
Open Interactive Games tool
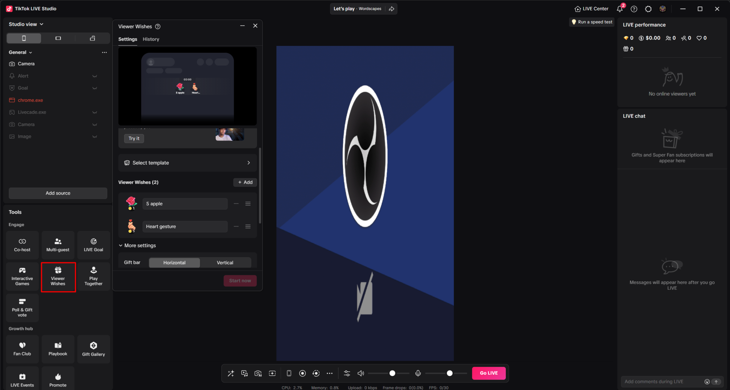click(22, 277)
